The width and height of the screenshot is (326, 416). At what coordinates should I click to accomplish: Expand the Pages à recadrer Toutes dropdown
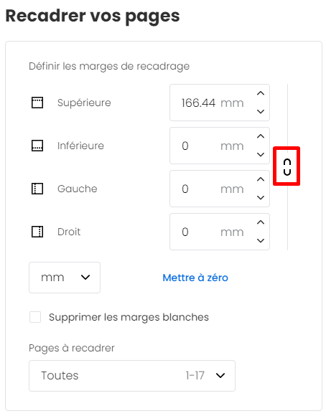pyautogui.click(x=132, y=376)
